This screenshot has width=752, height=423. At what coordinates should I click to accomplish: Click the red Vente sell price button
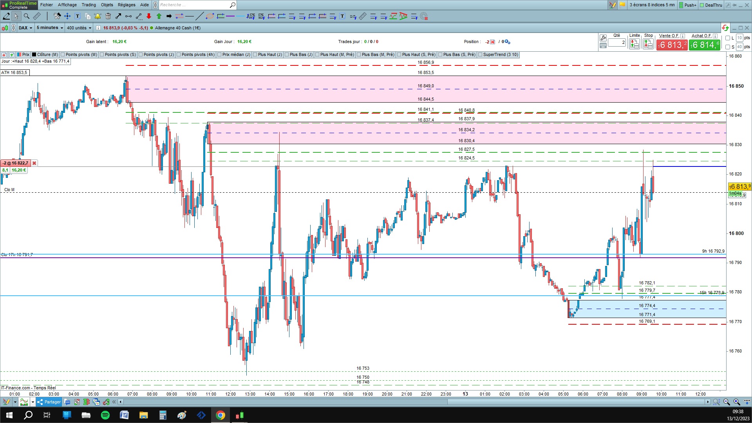tap(672, 45)
